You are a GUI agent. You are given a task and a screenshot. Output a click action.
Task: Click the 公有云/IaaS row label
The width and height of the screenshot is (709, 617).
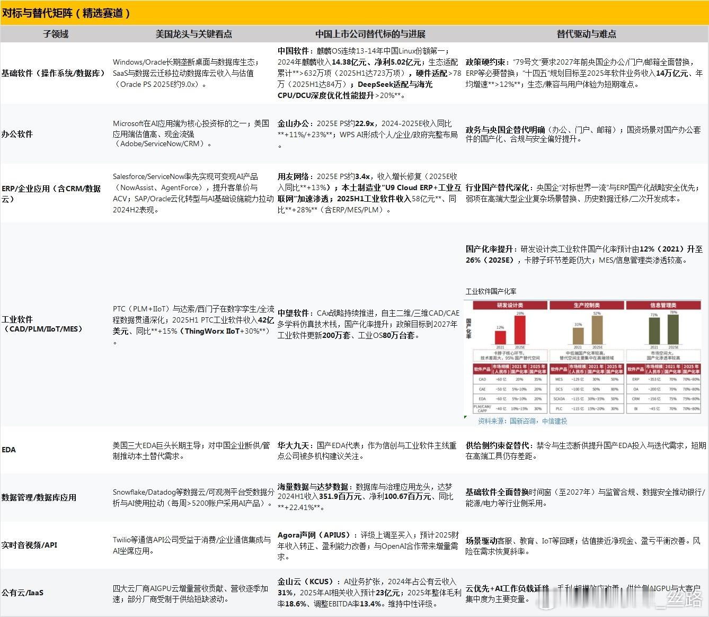22,593
